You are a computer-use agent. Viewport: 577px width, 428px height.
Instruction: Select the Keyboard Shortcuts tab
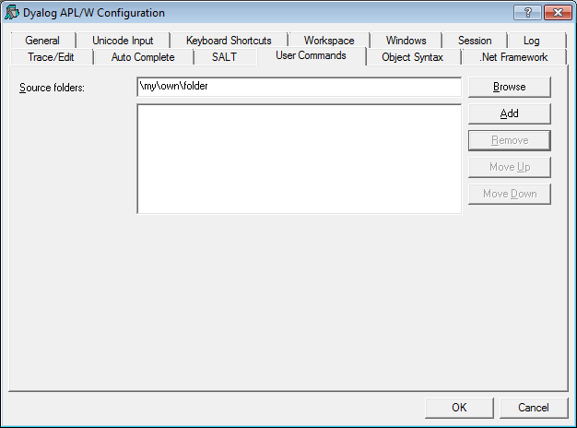[x=229, y=41]
